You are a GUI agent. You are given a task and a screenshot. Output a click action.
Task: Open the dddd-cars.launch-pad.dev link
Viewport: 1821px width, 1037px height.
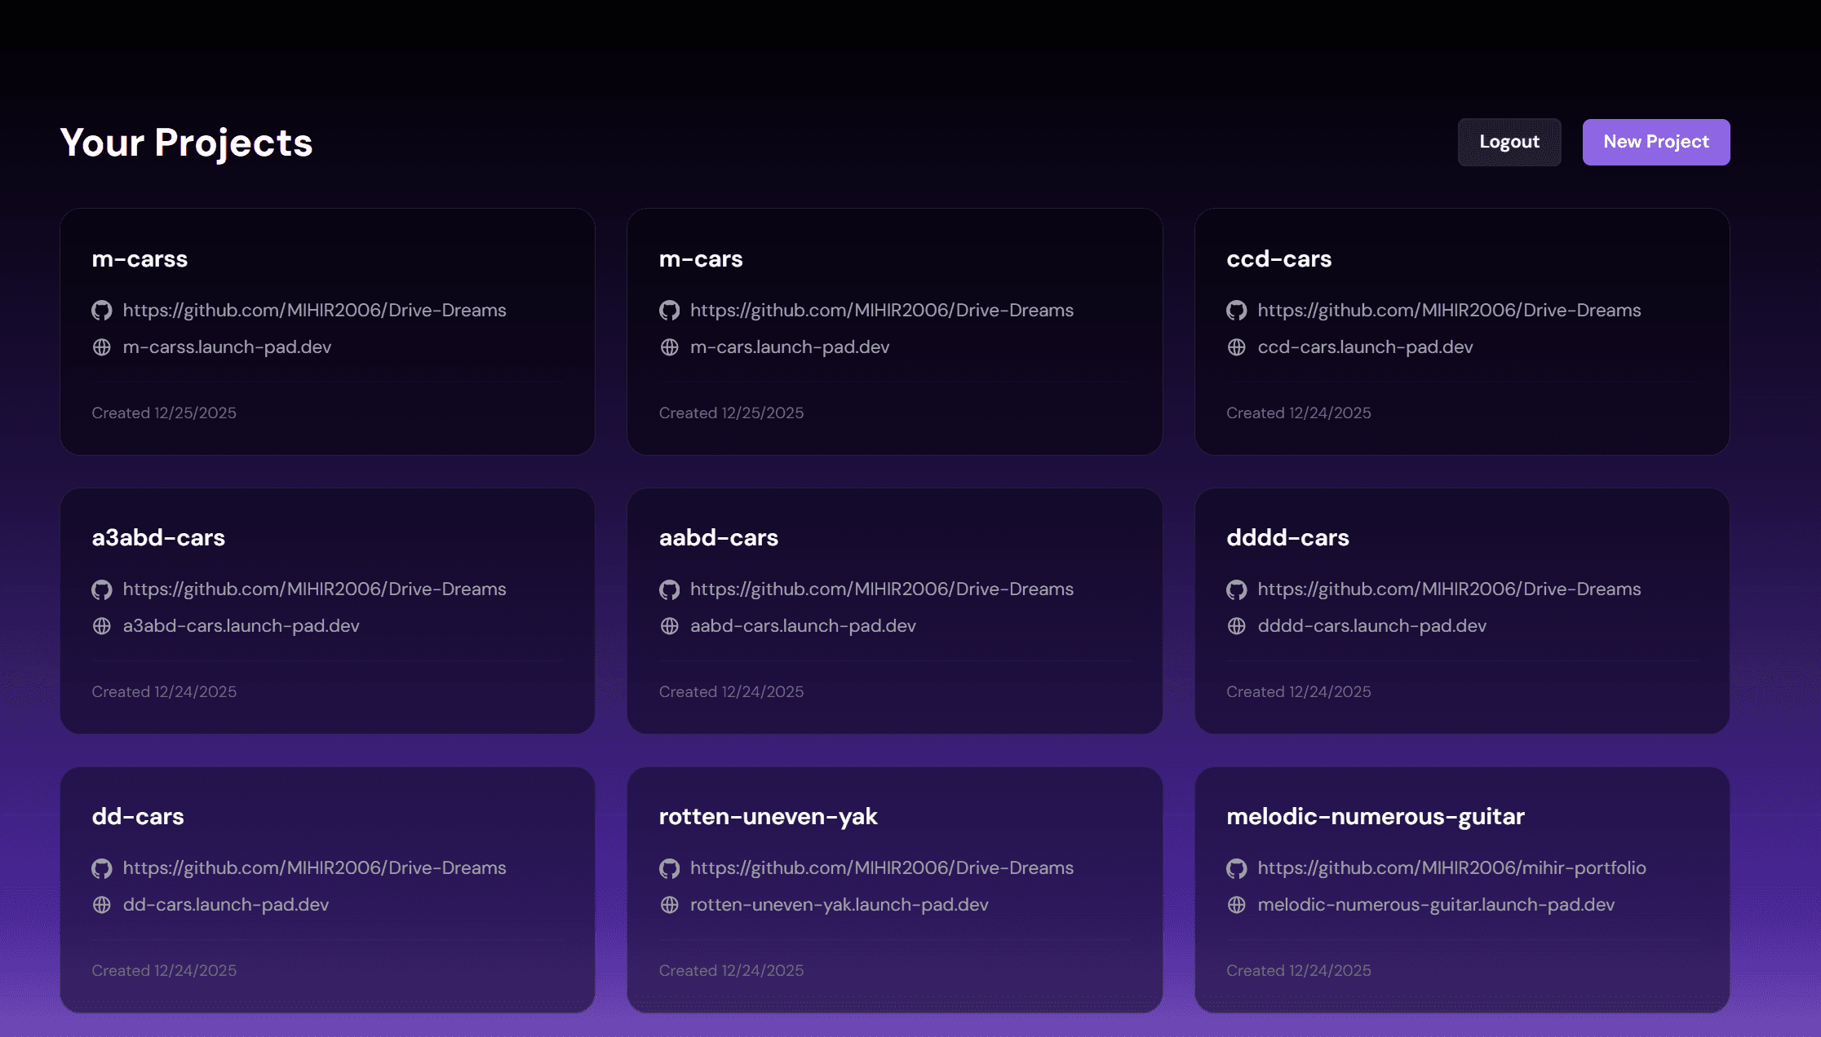[1371, 626]
